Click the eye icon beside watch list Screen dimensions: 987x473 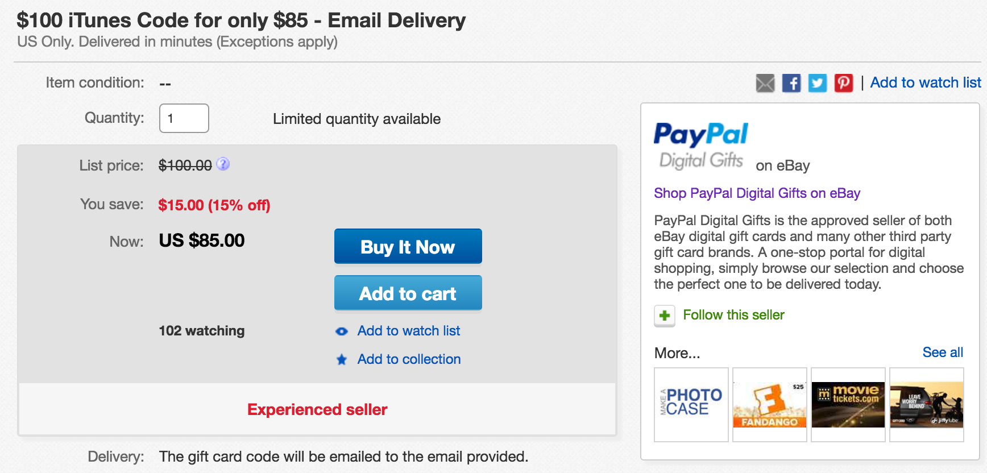click(x=342, y=331)
